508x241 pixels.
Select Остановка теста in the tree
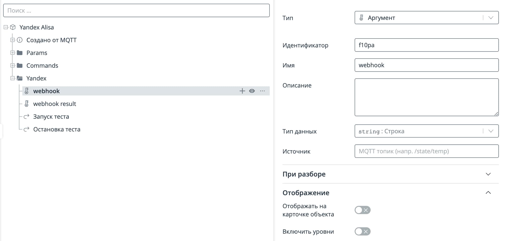point(57,129)
